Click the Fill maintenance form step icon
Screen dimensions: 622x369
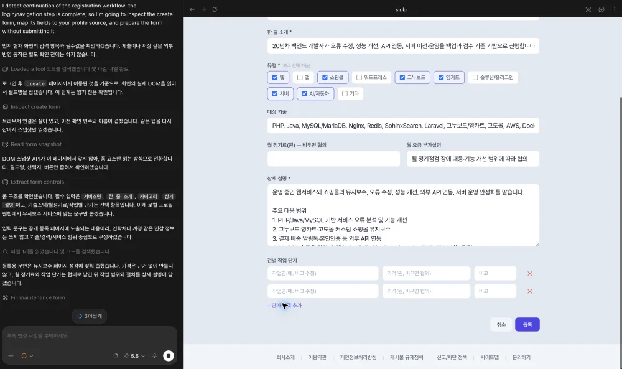[5, 297]
